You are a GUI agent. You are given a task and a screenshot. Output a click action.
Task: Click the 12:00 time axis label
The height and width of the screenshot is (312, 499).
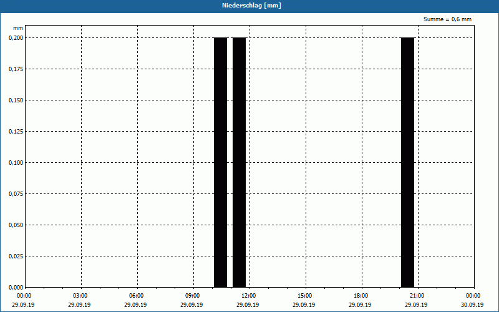pyautogui.click(x=248, y=296)
